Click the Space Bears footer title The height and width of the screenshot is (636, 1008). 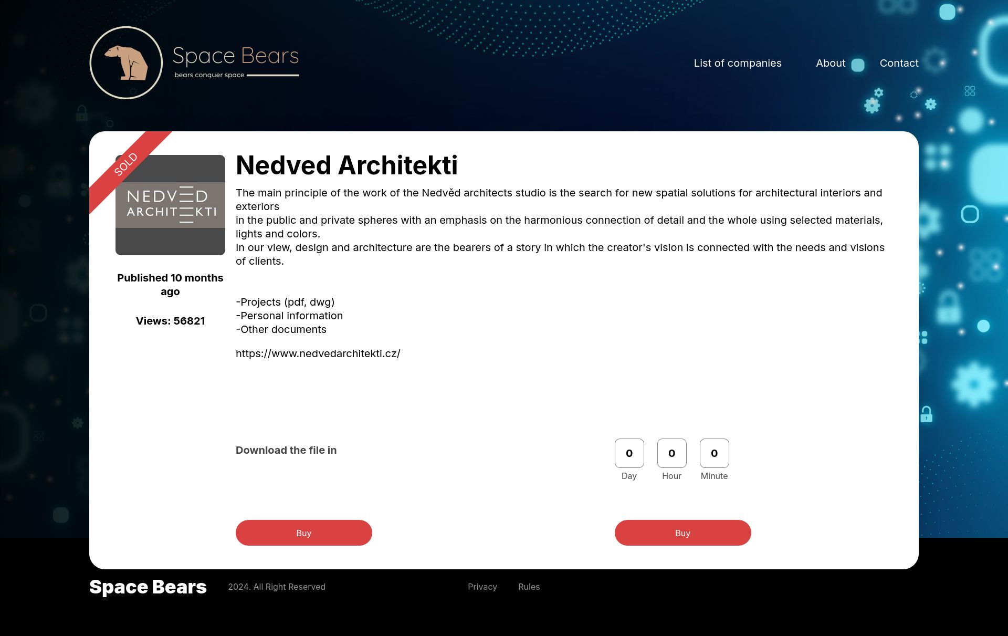(x=148, y=587)
